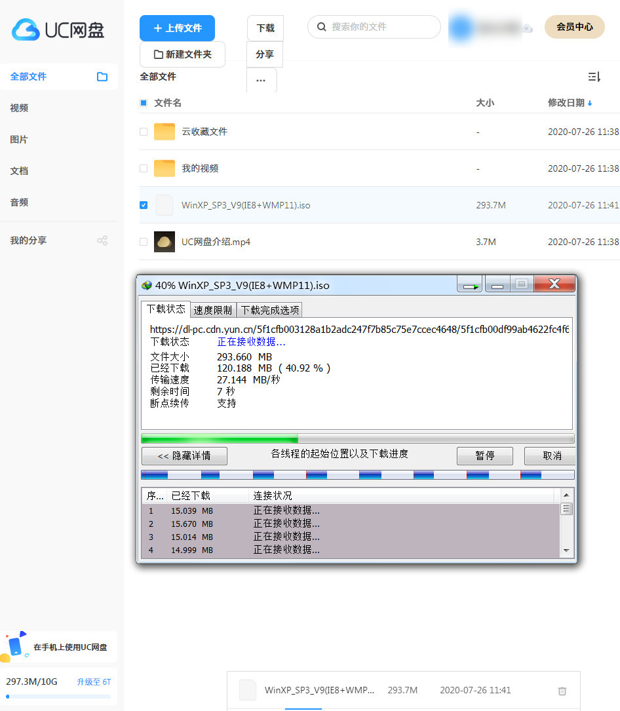Uncheck the WinXP_SP3_V9 iso checkbox

point(144,205)
